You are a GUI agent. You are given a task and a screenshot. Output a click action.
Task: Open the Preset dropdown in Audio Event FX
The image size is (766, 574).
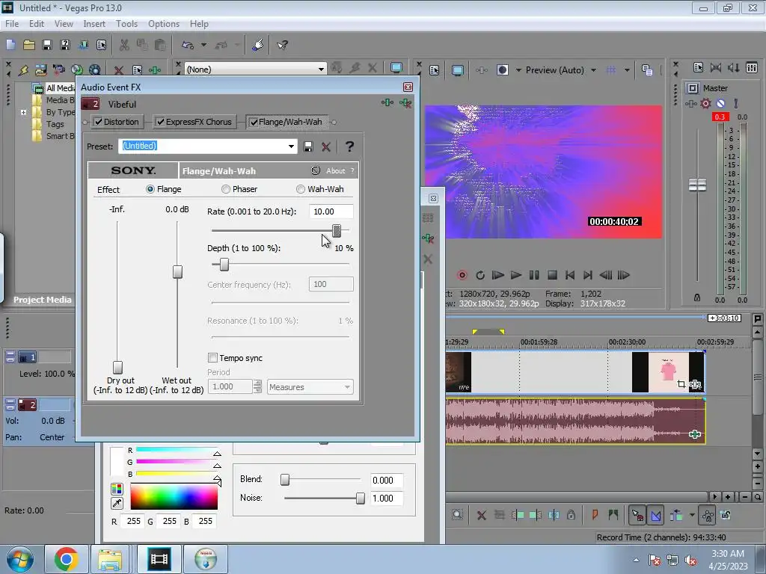pos(291,146)
